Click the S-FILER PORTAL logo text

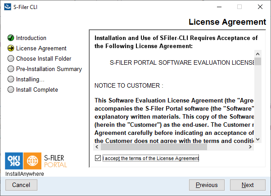tap(55, 161)
